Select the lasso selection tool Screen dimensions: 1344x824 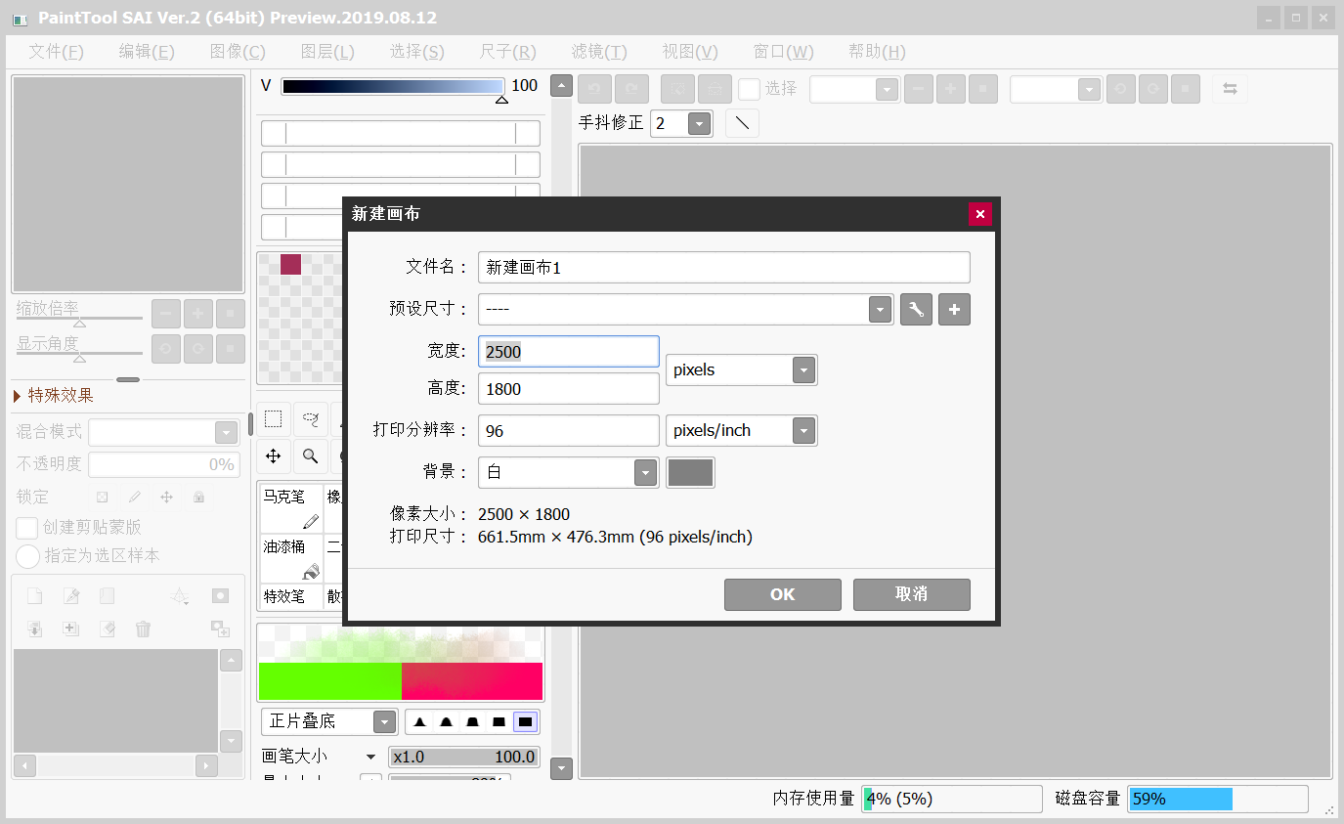[310, 419]
